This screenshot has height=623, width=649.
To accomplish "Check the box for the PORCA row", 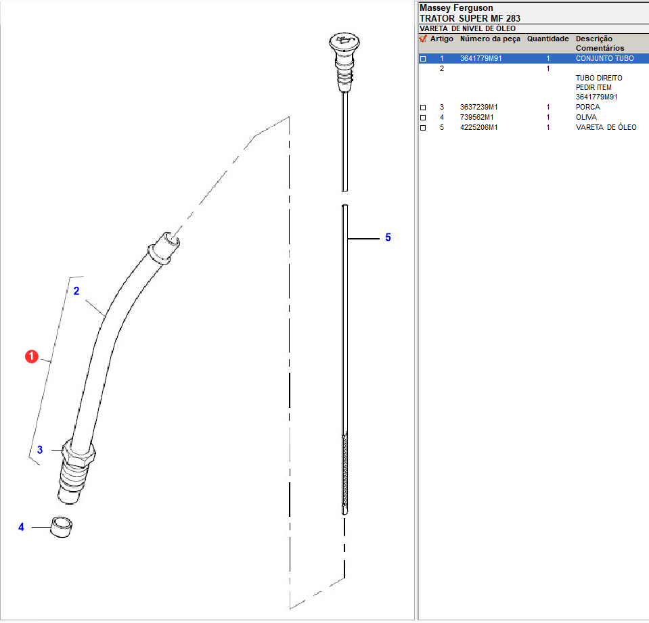I will tap(424, 108).
